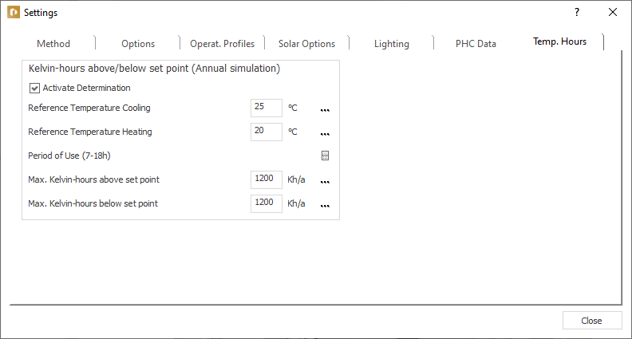Click the 'Max. Kelvin-hours below set point' label
Screen dimensions: 632x339
[93, 203]
